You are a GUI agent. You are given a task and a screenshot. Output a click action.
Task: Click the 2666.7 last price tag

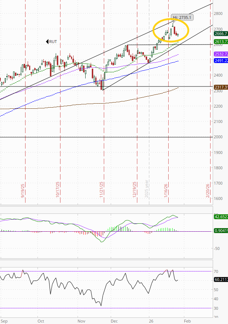coord(221,34)
